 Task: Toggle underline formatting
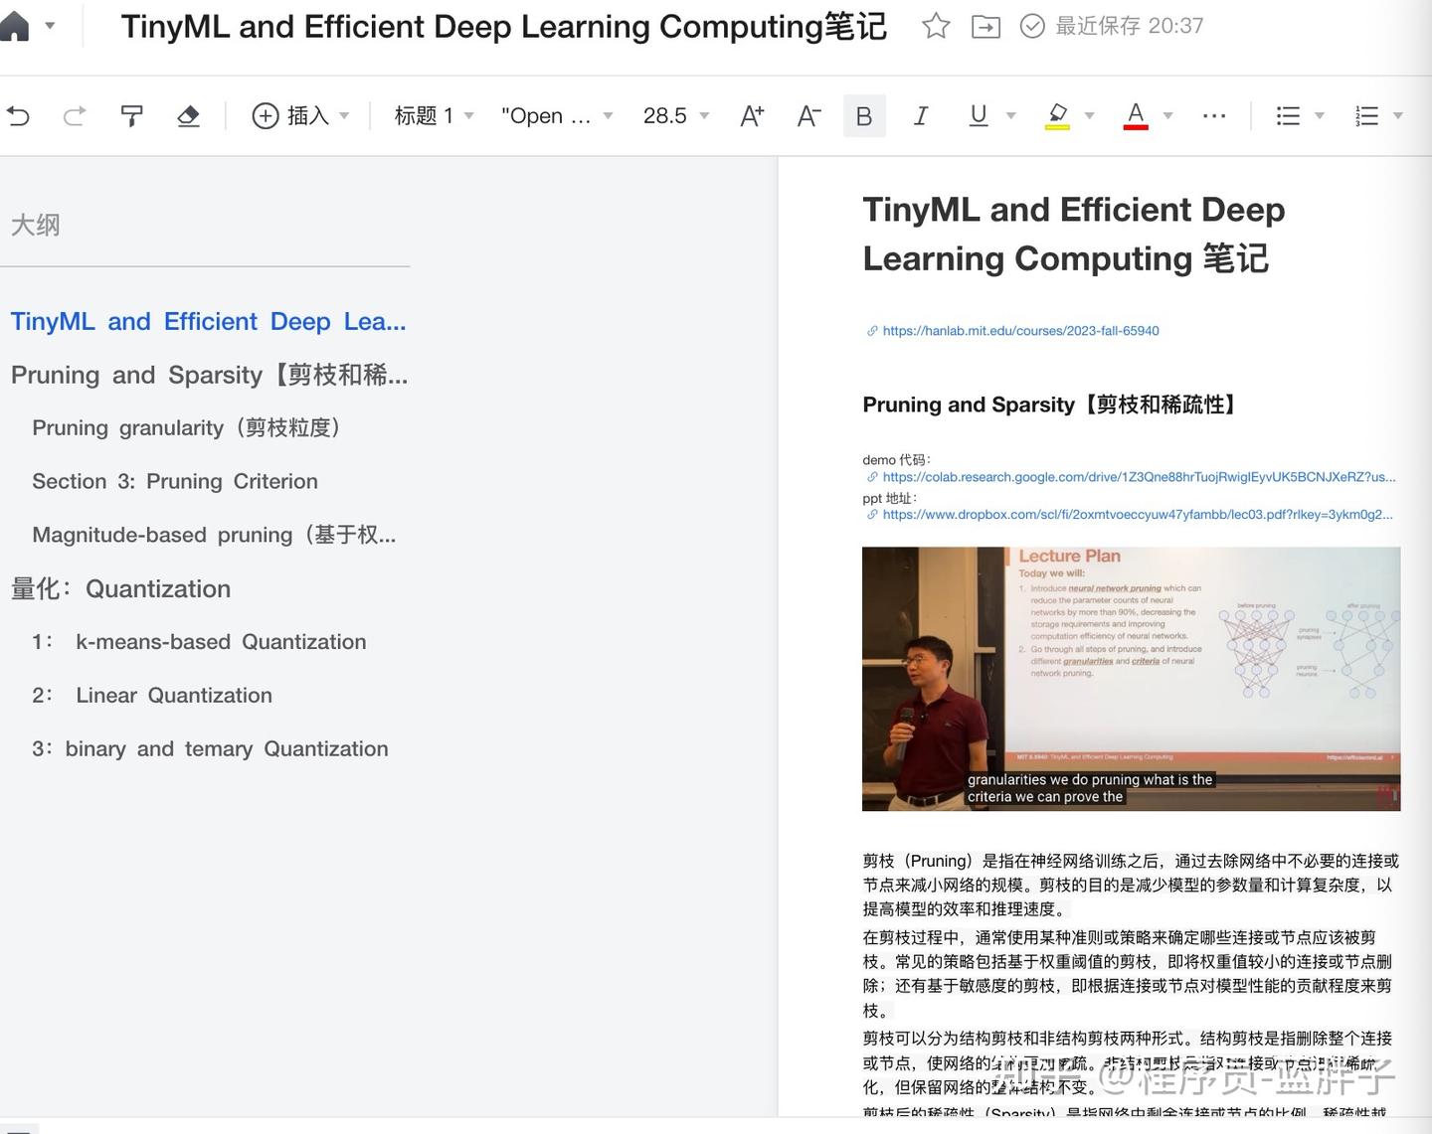(979, 116)
